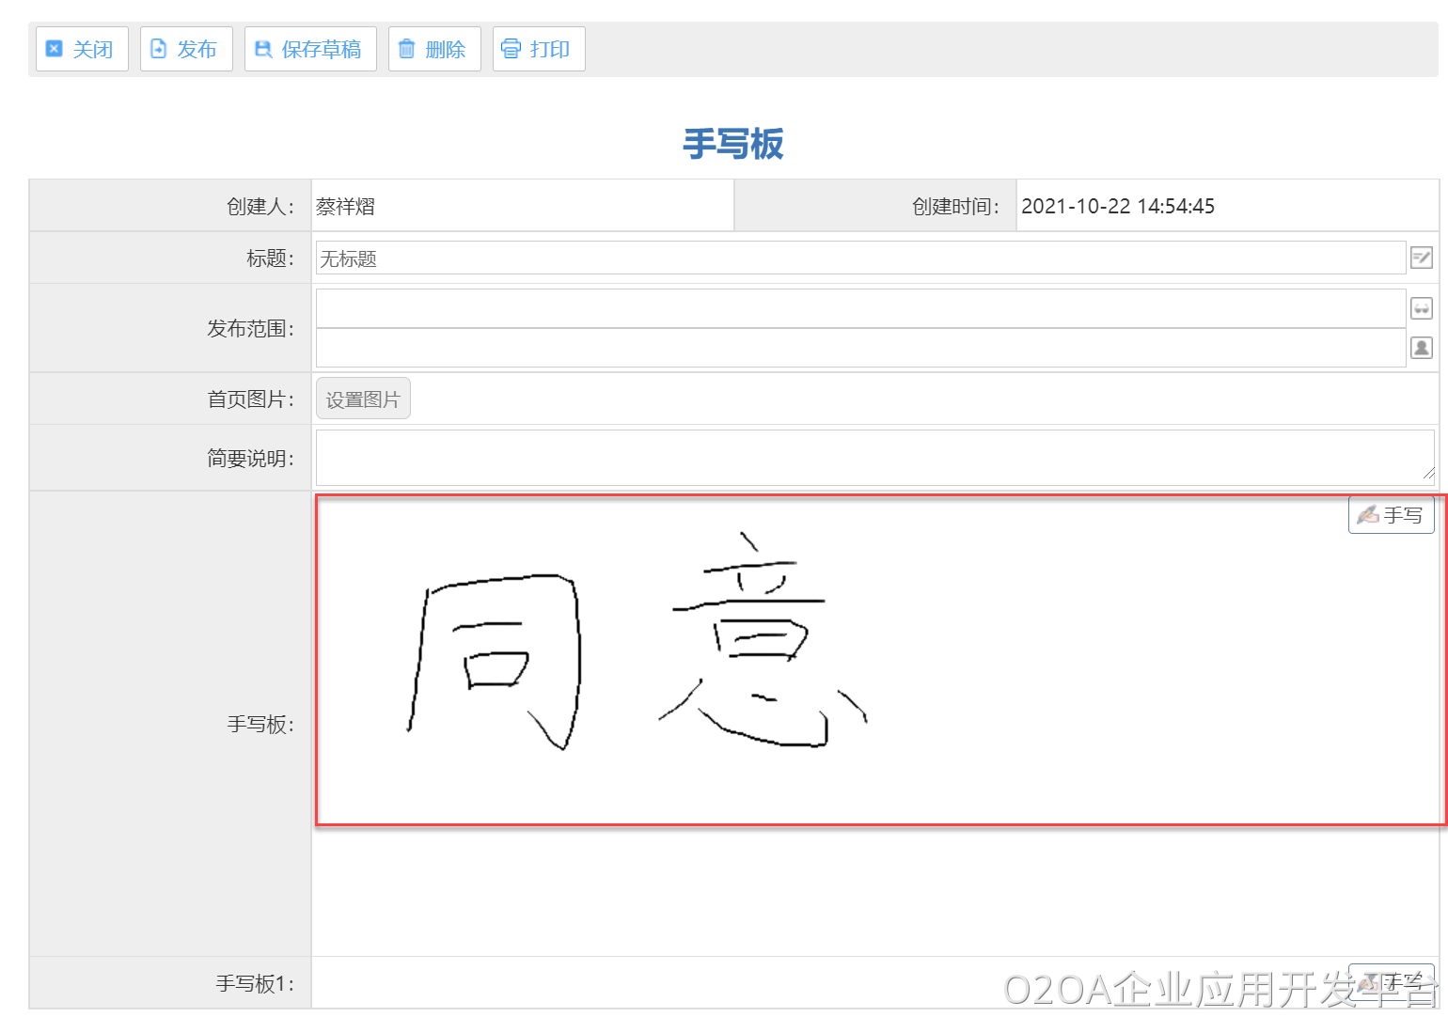Save draft using 保存草稿
1448x1017 pixels.
[x=309, y=49]
